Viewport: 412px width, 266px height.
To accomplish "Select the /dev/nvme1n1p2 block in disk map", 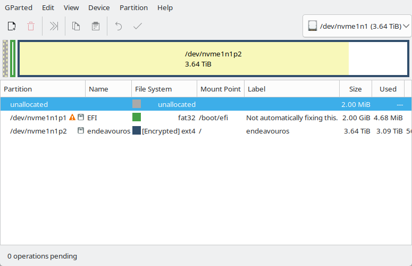I will click(x=213, y=59).
